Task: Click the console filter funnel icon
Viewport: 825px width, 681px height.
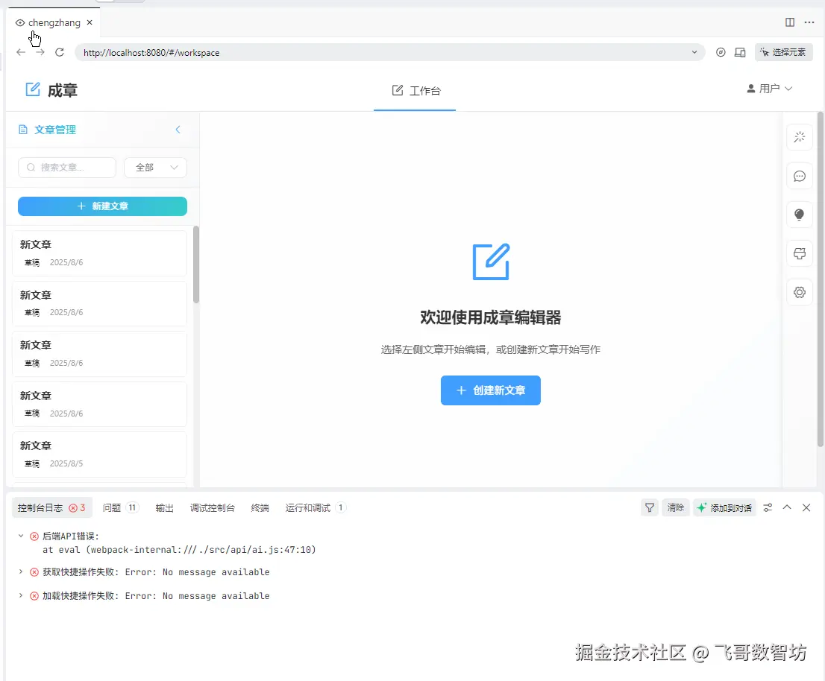Action: pyautogui.click(x=650, y=507)
